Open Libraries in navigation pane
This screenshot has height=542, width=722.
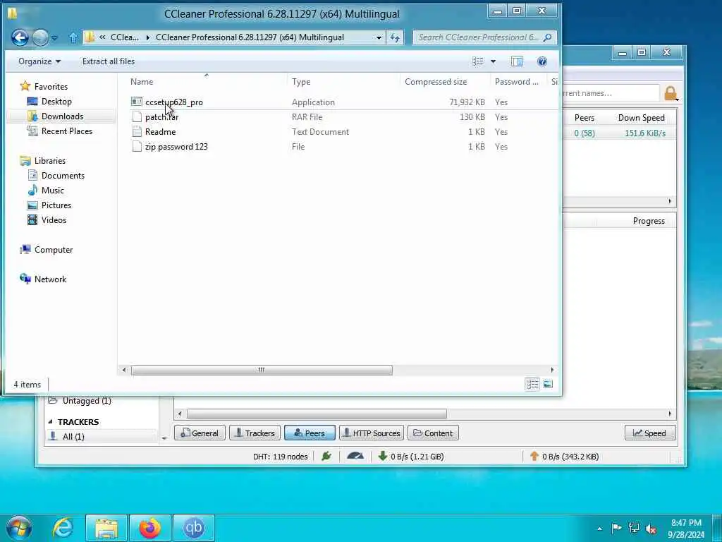50,160
